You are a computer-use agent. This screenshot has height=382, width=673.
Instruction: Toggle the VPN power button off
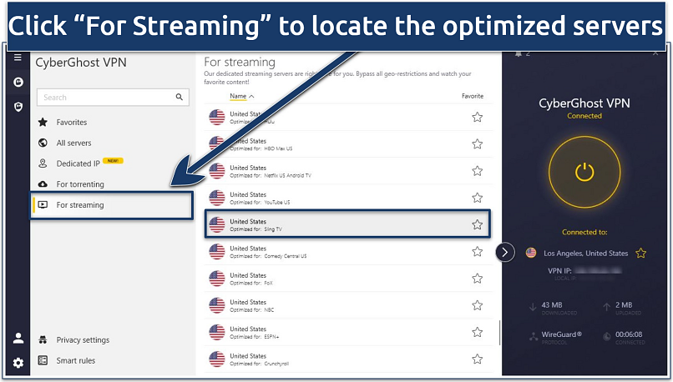tap(584, 173)
